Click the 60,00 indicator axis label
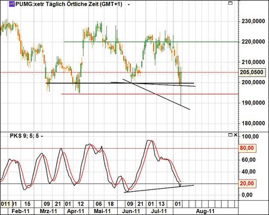Viewport: 269px width, 215px height. (x=249, y=160)
